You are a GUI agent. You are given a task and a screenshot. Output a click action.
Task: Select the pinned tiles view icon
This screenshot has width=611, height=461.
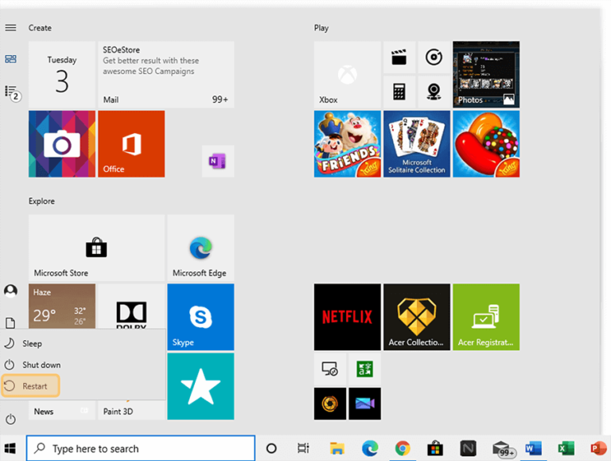pyautogui.click(x=10, y=59)
